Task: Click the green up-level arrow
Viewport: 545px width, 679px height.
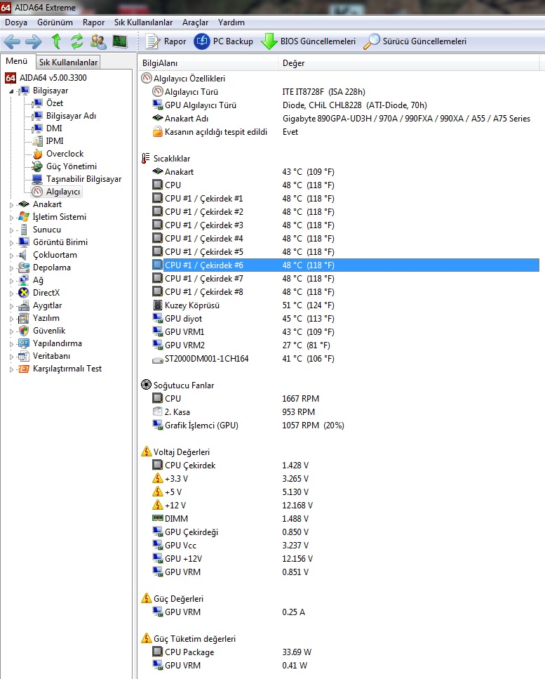Action: 56,41
